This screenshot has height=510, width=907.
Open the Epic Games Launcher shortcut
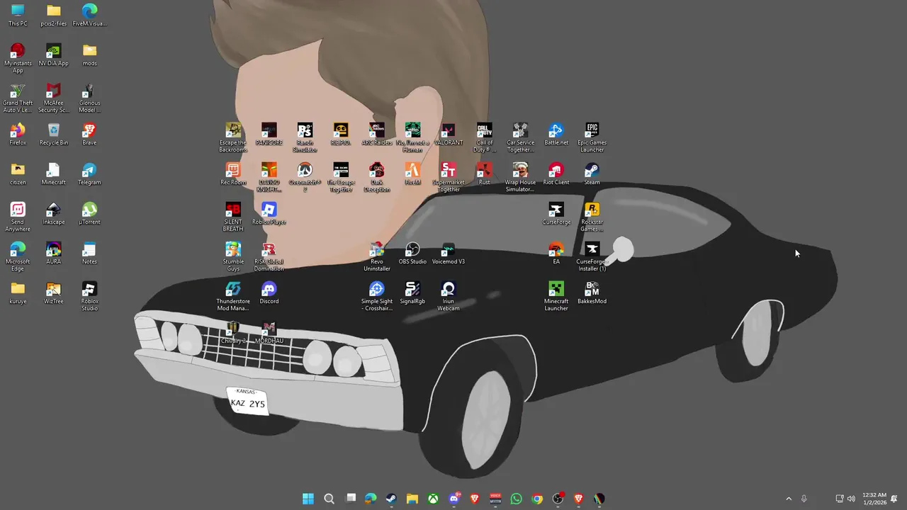(x=592, y=137)
